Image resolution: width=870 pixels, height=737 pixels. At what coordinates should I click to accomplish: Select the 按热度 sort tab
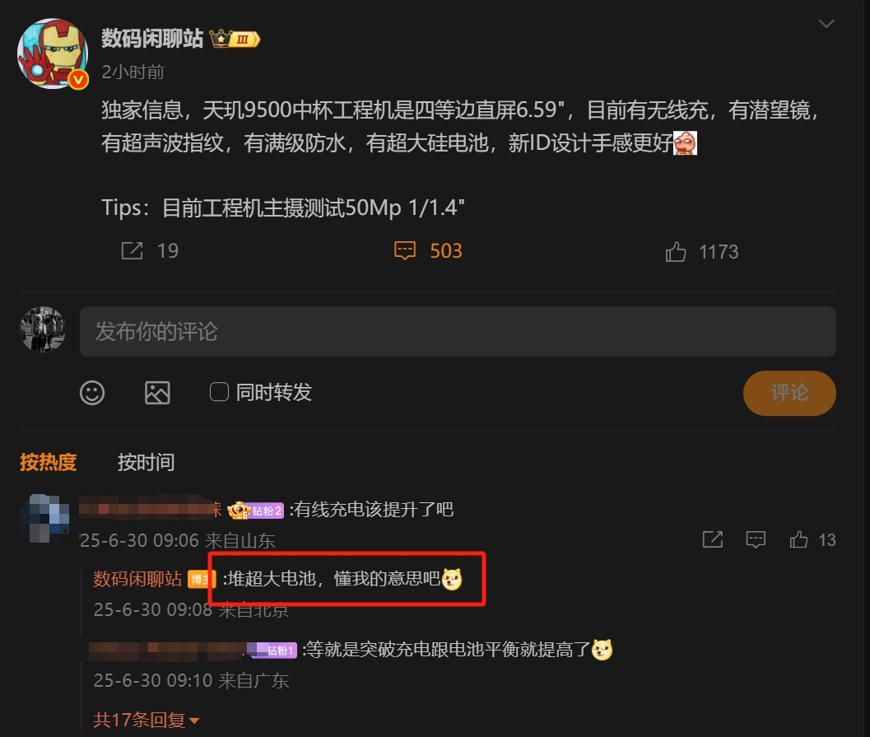point(49,462)
